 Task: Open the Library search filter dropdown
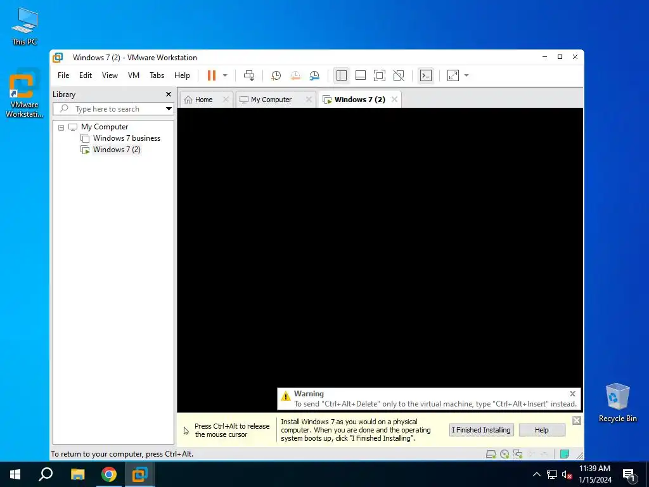coord(169,109)
